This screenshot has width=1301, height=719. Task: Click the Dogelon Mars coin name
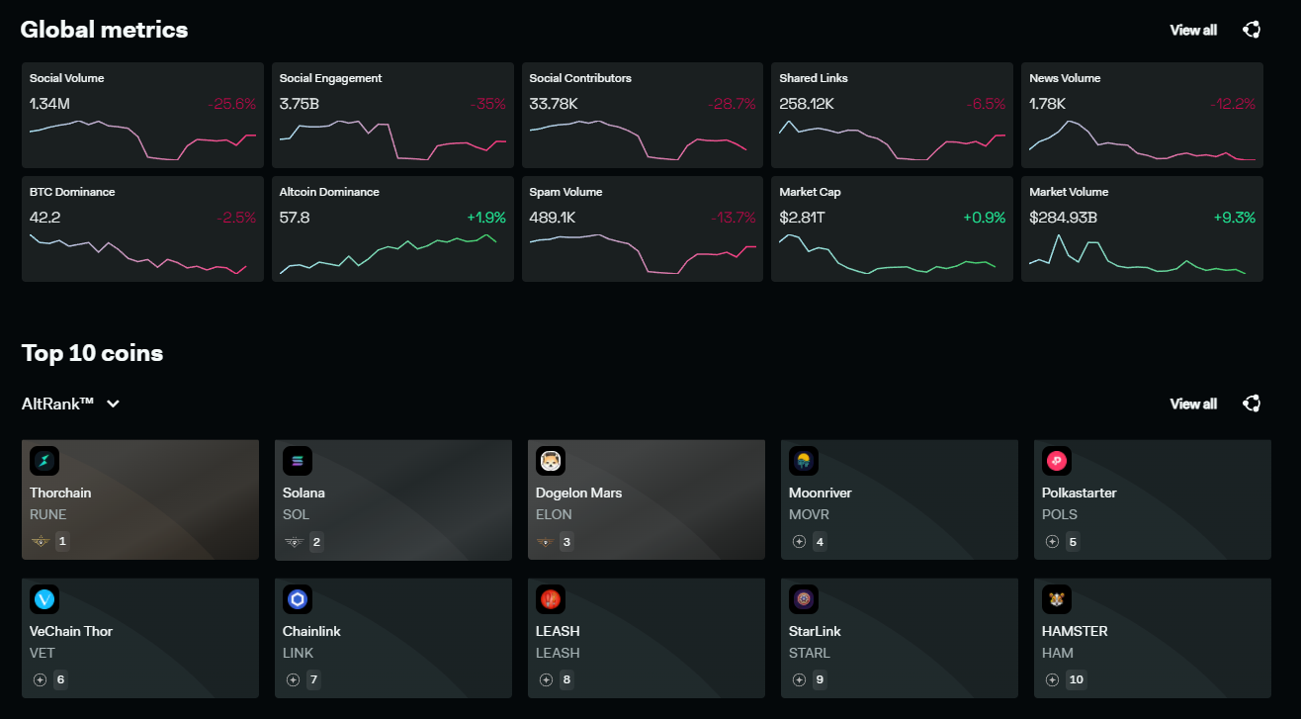pos(578,493)
